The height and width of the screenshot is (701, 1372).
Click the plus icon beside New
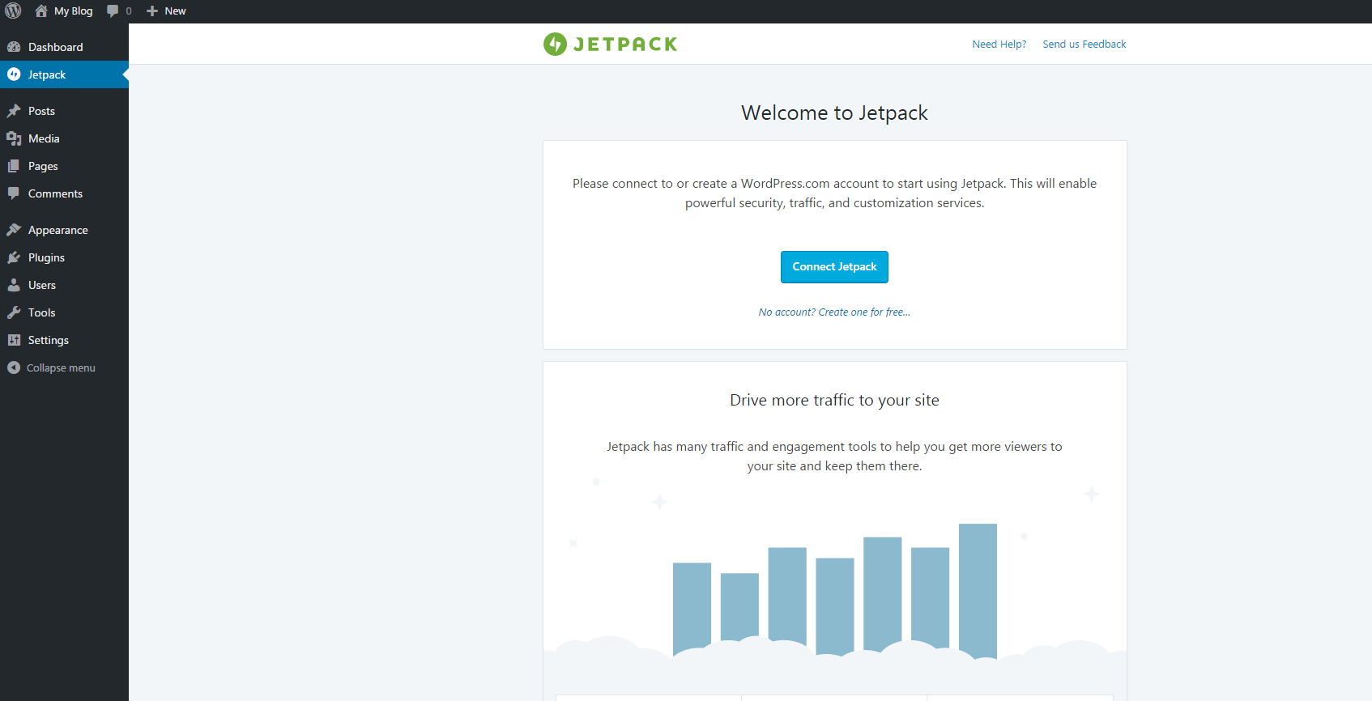pyautogui.click(x=152, y=11)
